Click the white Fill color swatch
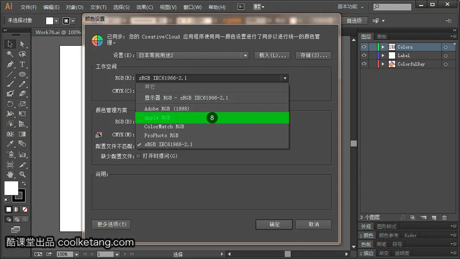The image size is (460, 259). pyautogui.click(x=11, y=188)
